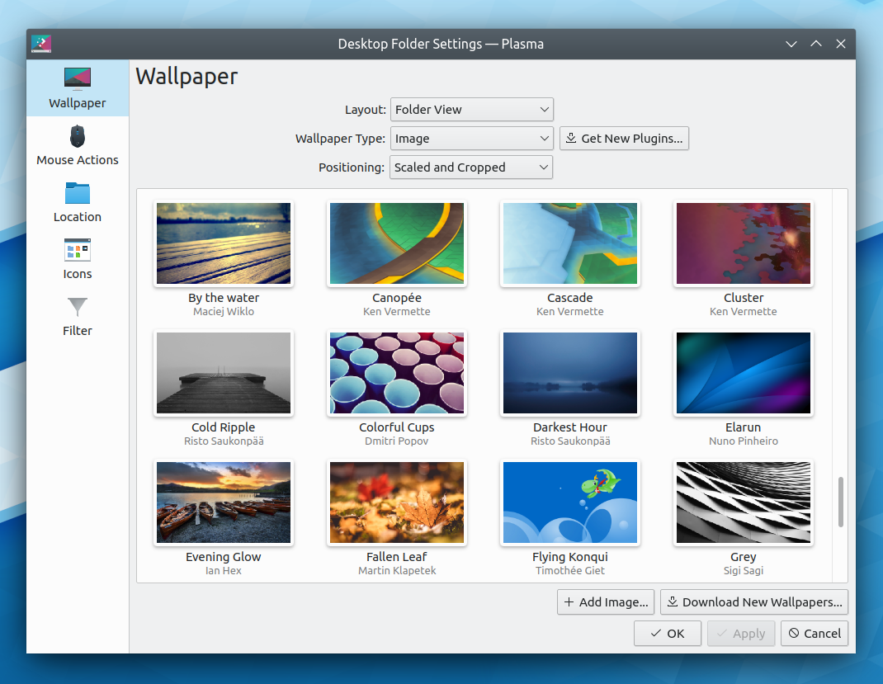Select the Colorful Cups wallpaper
Viewport: 883px width, 684px height.
(396, 373)
